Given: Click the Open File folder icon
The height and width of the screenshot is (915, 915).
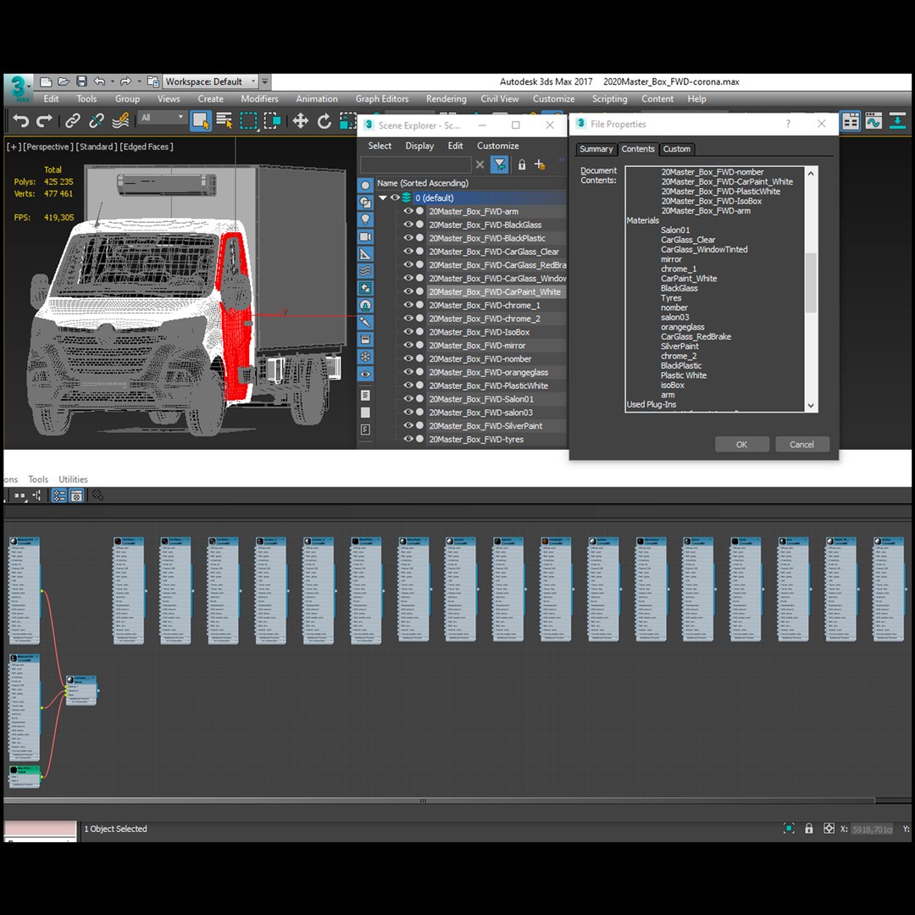Looking at the screenshot, I should tap(64, 81).
